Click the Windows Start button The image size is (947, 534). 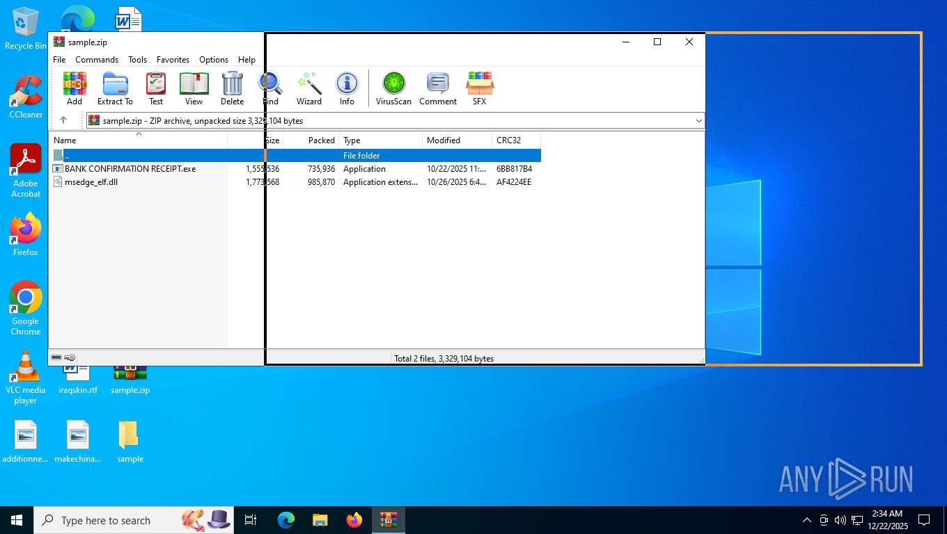17,519
